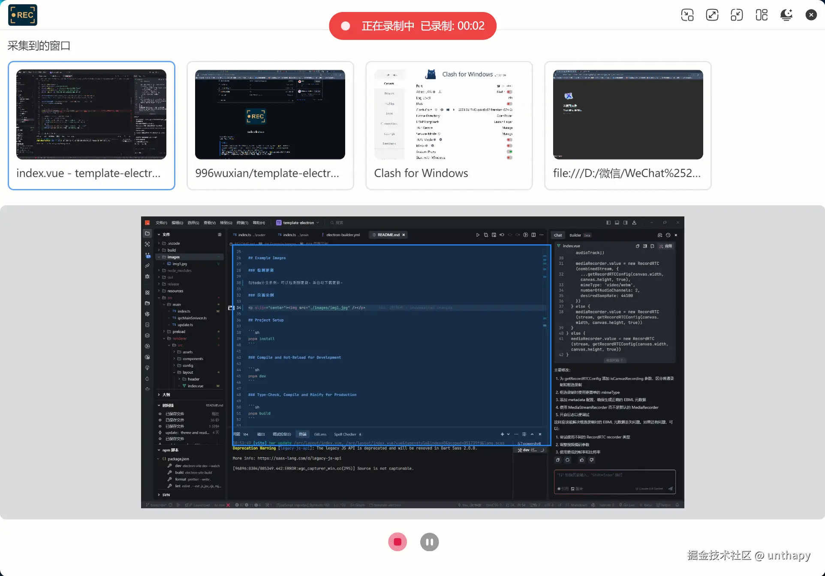The width and height of the screenshot is (825, 576).
Task: Click the expand-arrow square icon in recorder header
Action: [712, 15]
